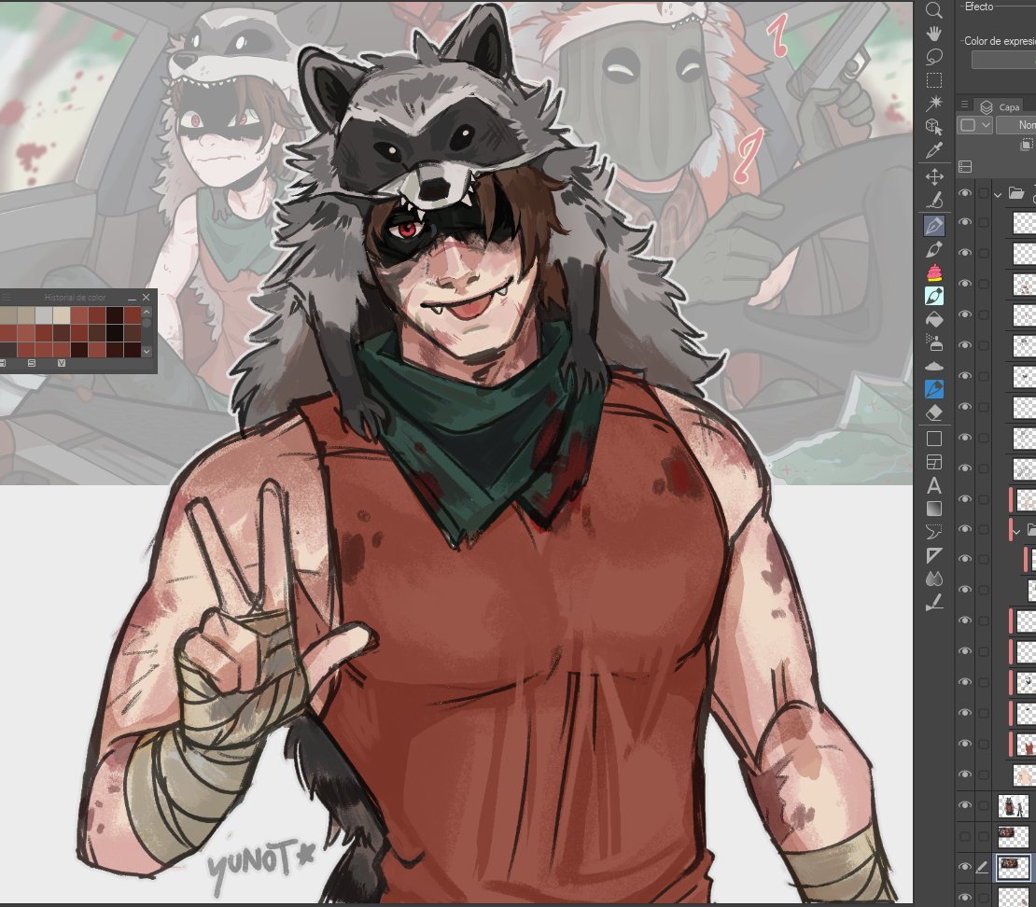Open the Normal blend mode dropdown
This screenshot has width=1036, height=907.
pos(1016,125)
